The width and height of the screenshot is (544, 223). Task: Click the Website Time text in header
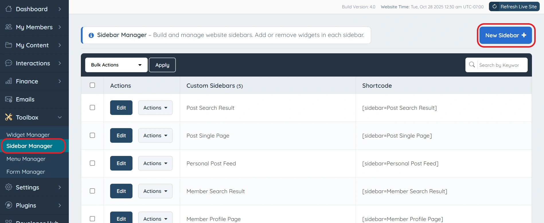[x=432, y=7]
